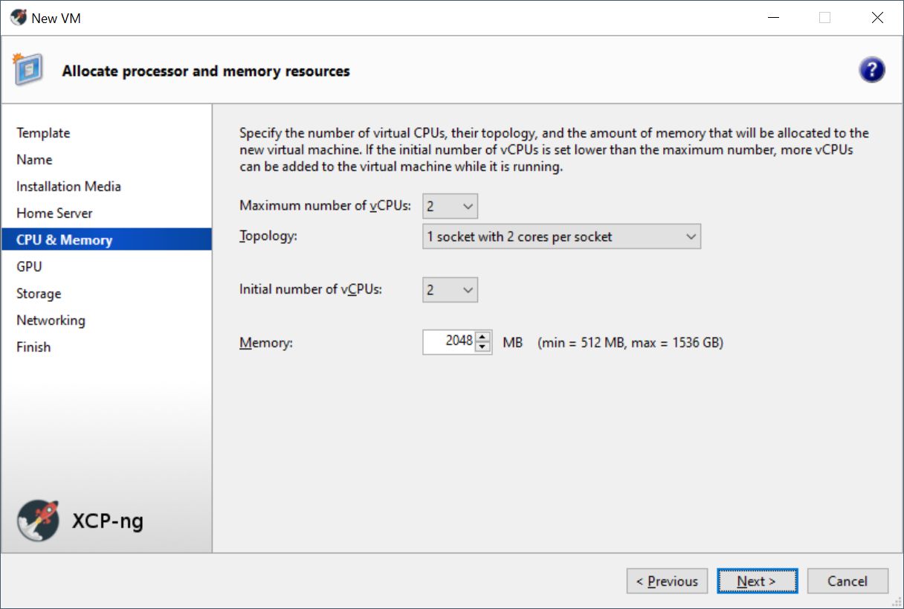Open the Maximum number of vCPUs dropdown
The image size is (904, 609).
(x=450, y=206)
